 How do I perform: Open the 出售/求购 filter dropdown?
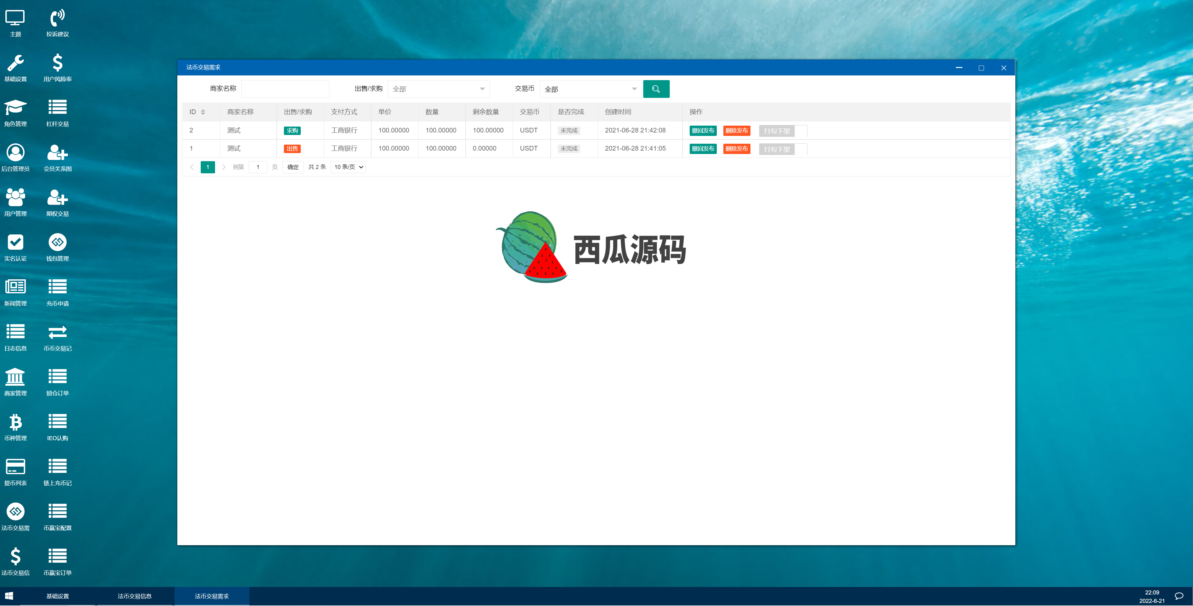tap(438, 89)
